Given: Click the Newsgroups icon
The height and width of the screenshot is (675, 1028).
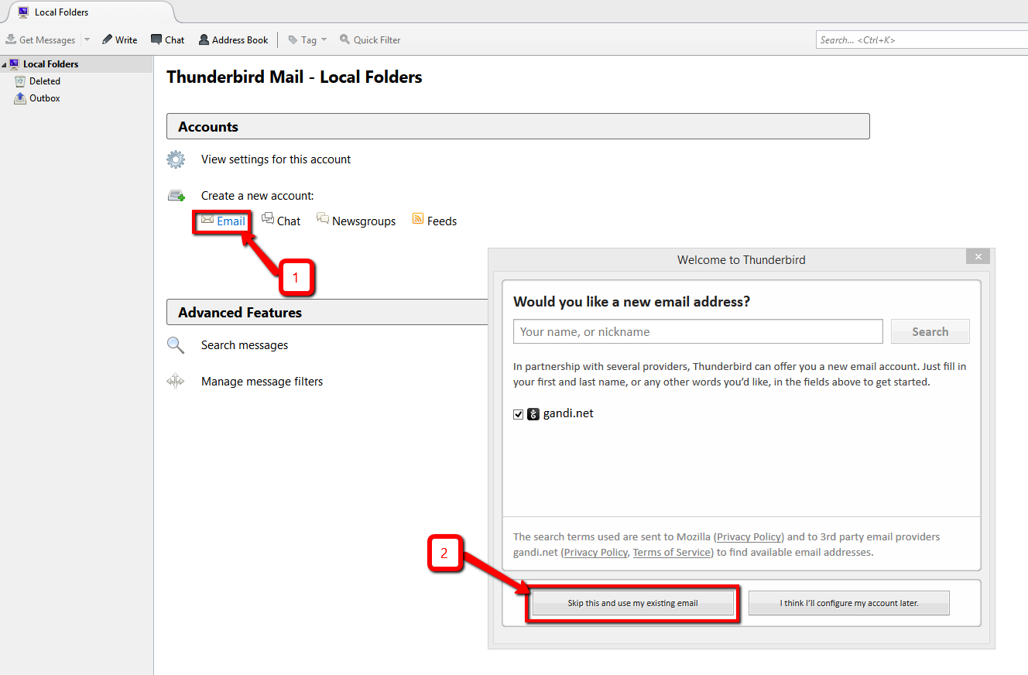Looking at the screenshot, I should pyautogui.click(x=323, y=219).
